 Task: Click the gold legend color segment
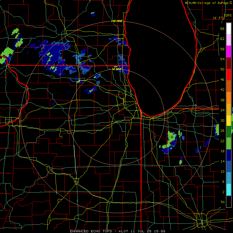pyautogui.click(x=229, y=110)
